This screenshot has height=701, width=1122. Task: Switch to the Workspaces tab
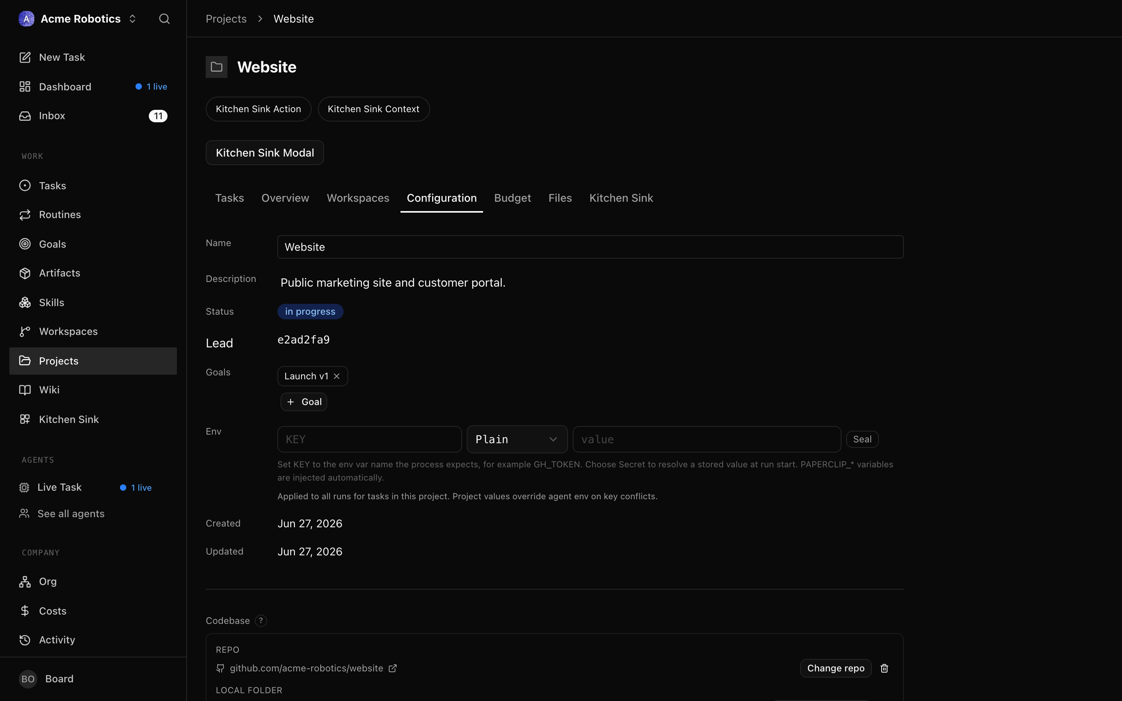(x=358, y=198)
